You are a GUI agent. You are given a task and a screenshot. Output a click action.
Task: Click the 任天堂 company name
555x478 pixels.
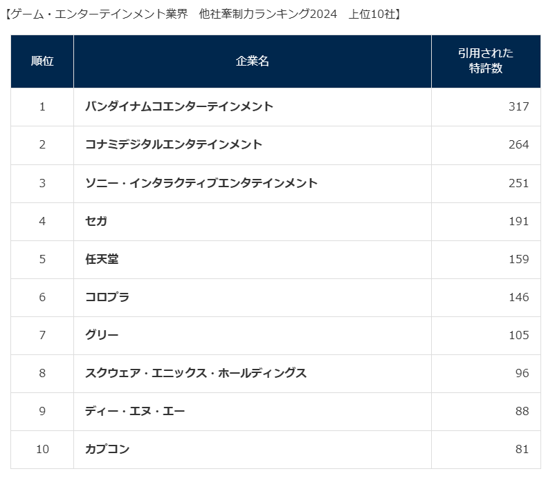coord(102,259)
